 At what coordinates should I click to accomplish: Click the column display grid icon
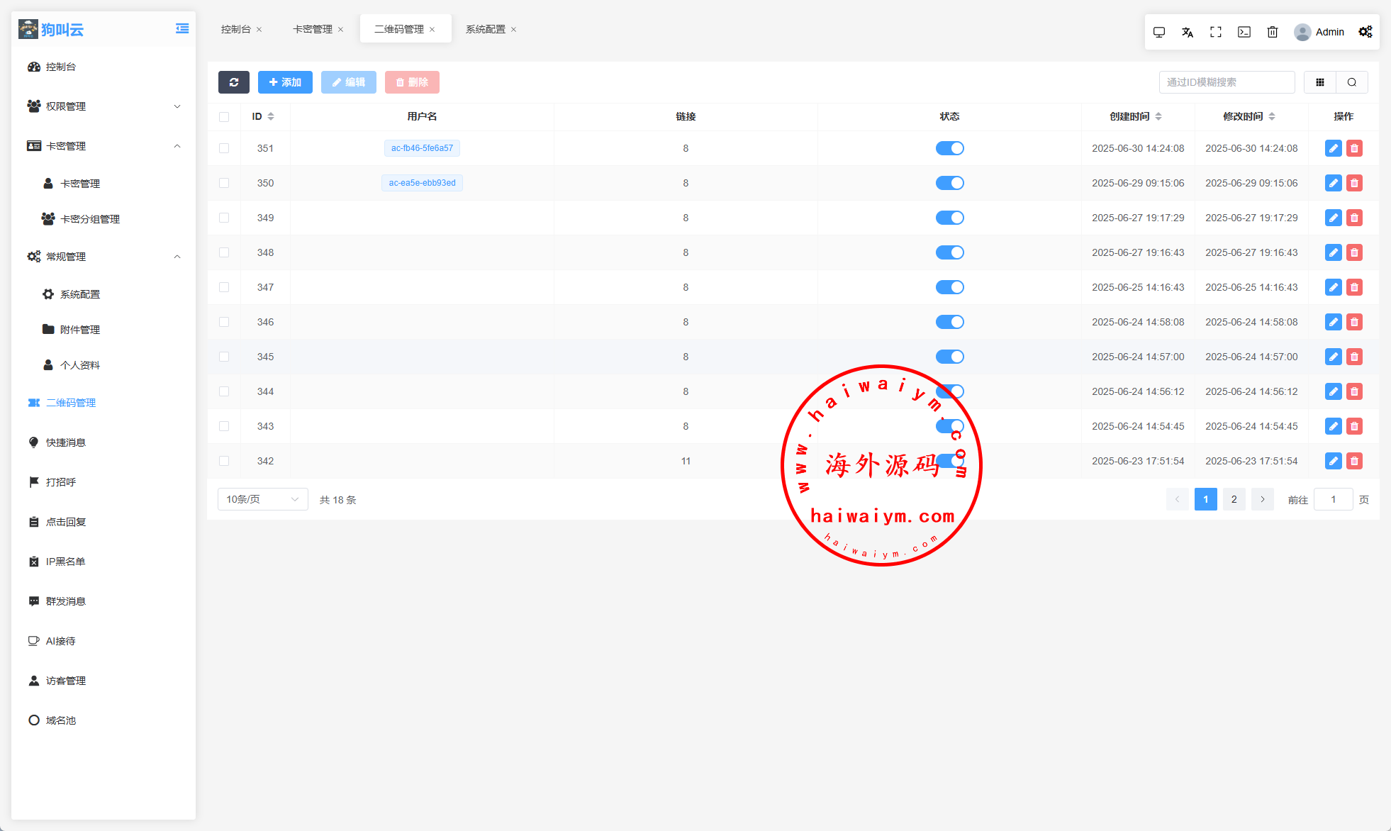[x=1320, y=82]
